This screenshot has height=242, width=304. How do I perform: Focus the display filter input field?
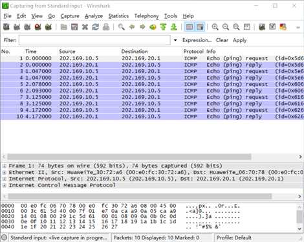point(94,40)
